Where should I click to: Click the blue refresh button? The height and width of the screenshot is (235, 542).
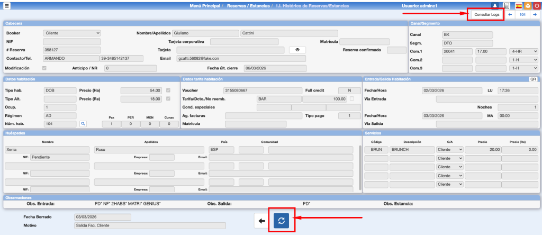[x=282, y=221]
